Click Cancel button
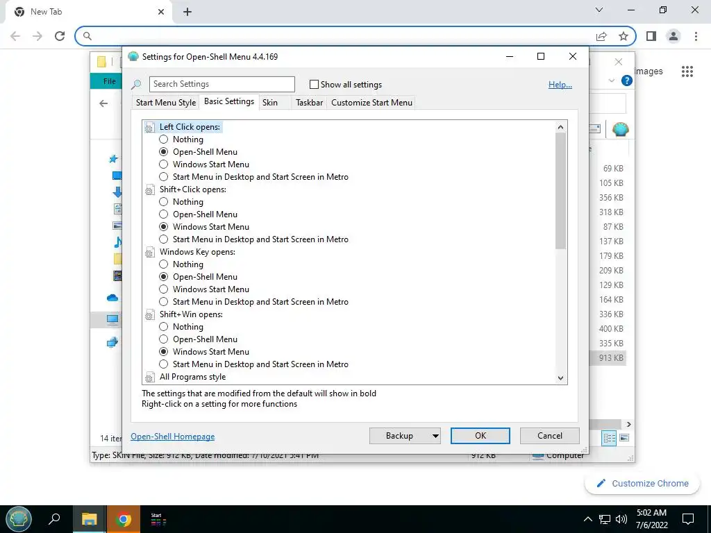 (x=550, y=436)
